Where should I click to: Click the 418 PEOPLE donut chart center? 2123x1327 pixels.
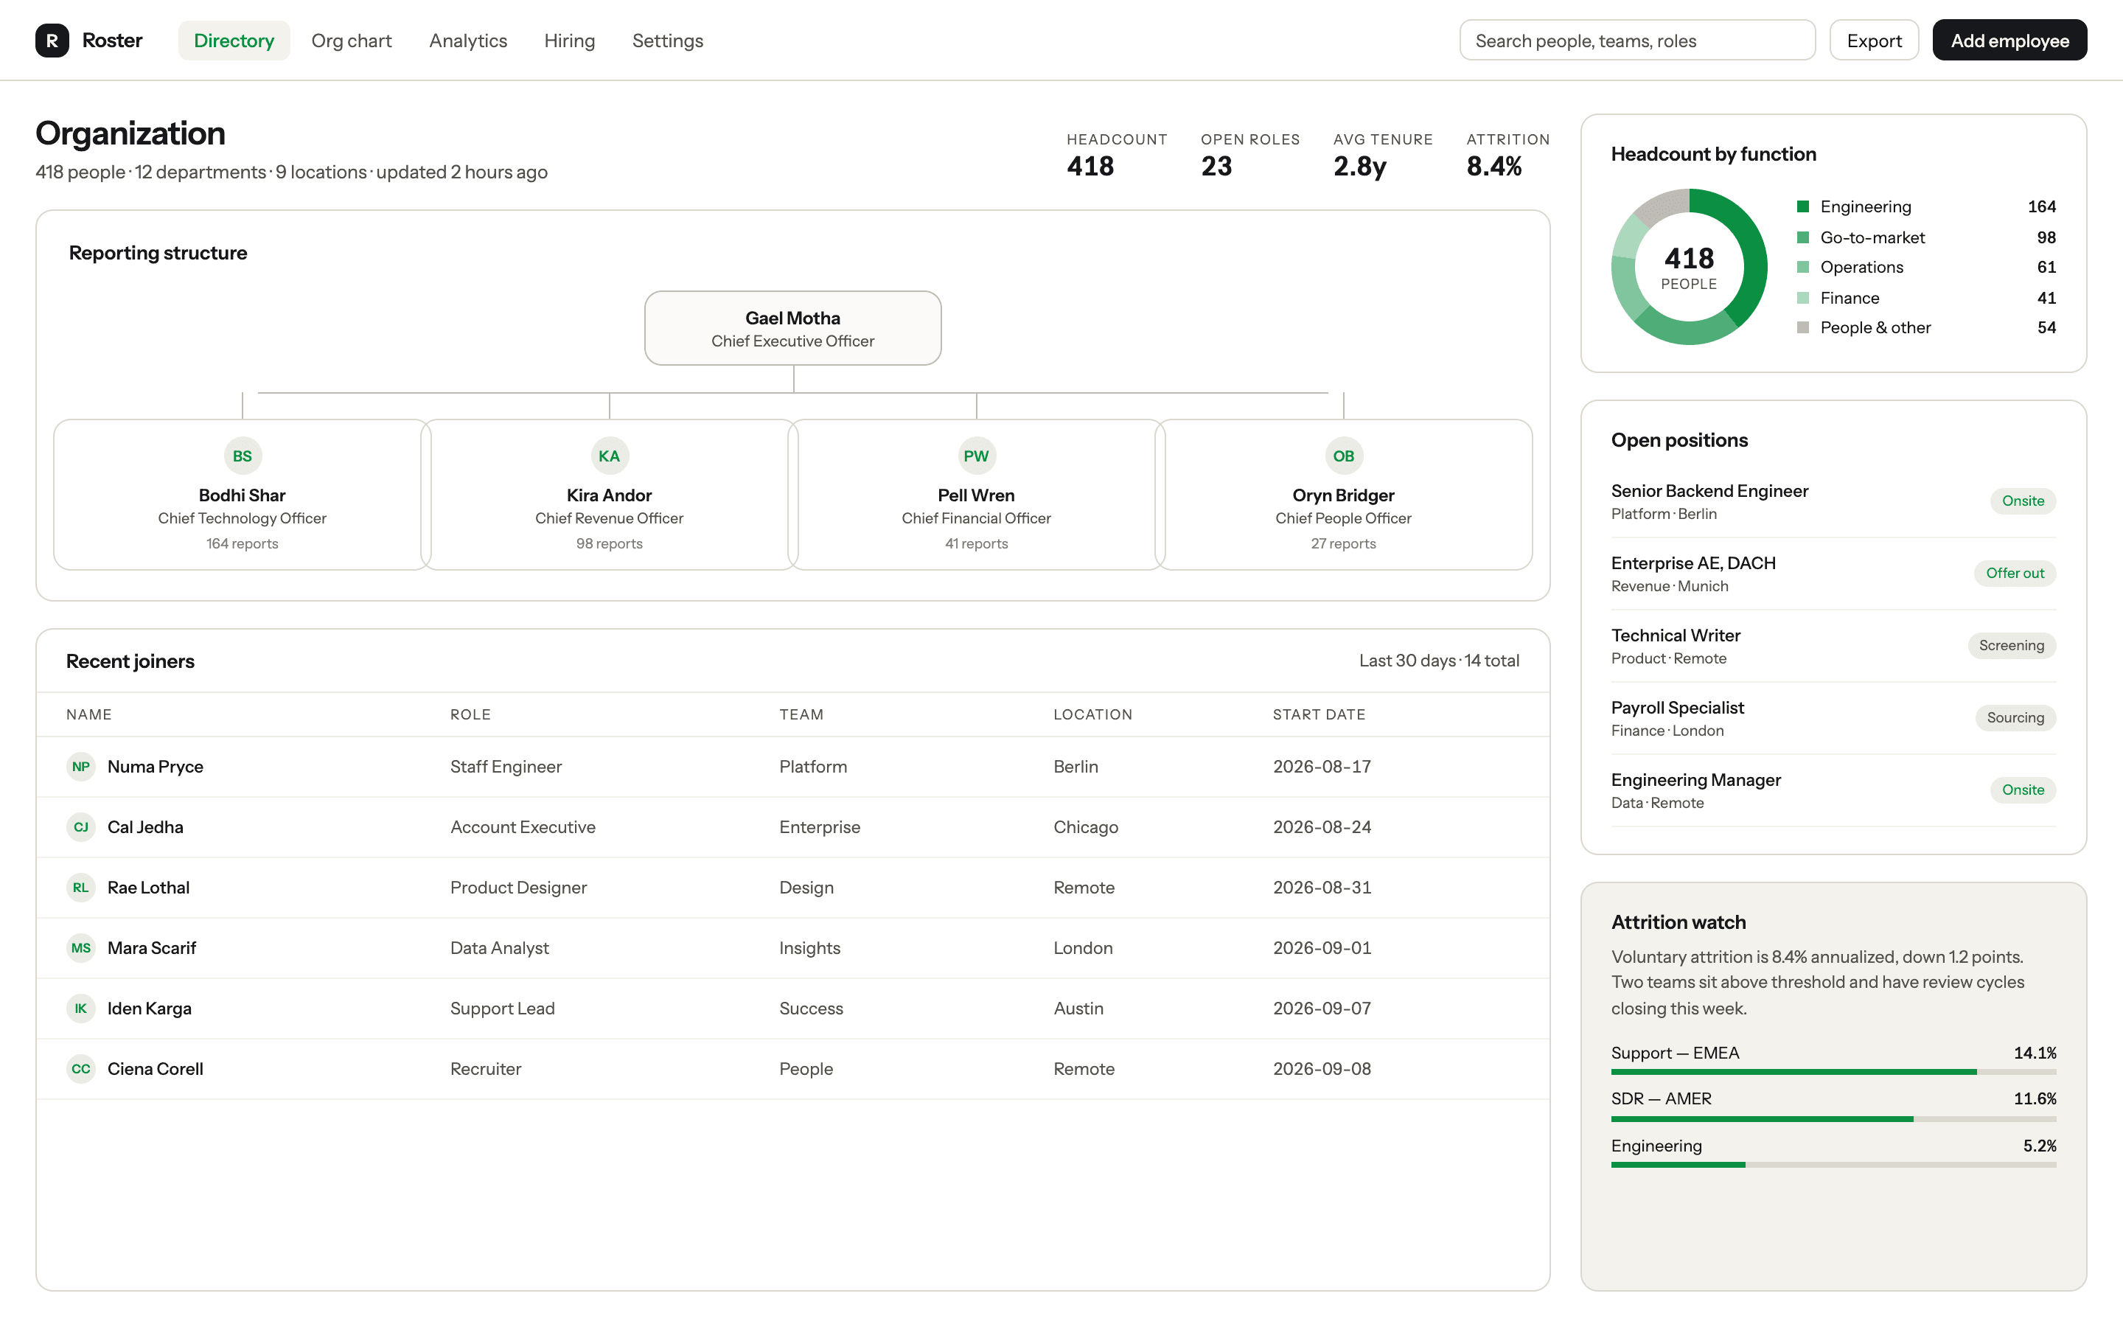coord(1689,267)
